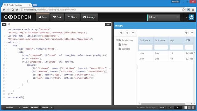
Task: Open pen Settings
Action: point(89,17)
